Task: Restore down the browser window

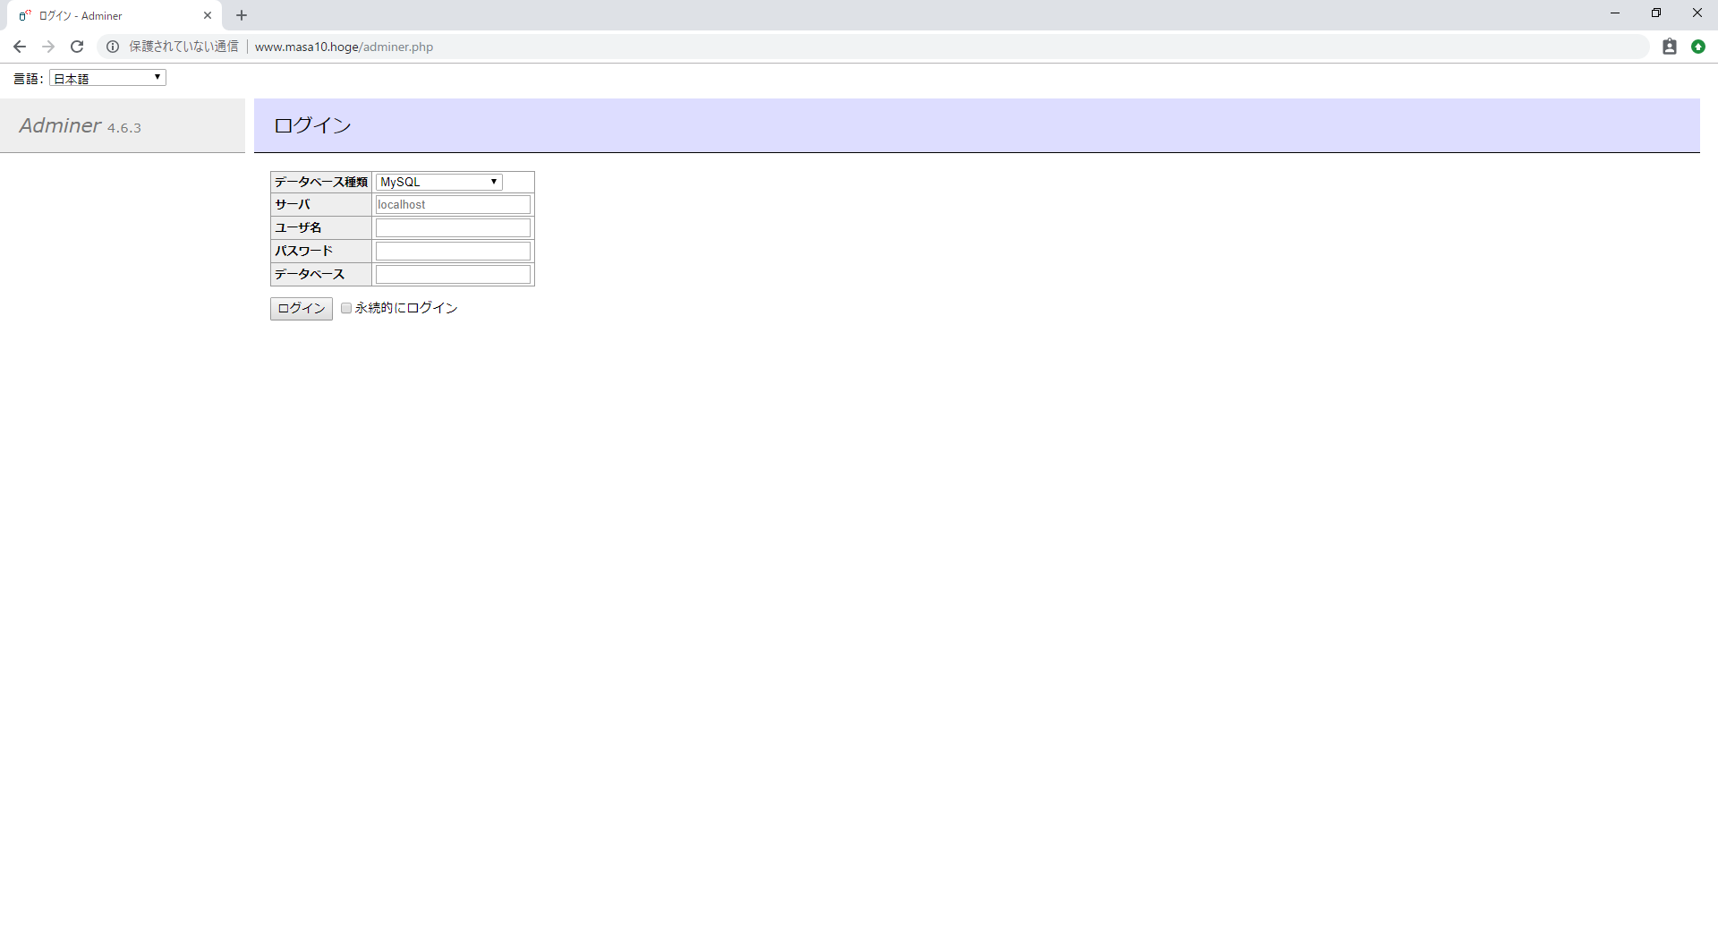Action: pyautogui.click(x=1656, y=13)
